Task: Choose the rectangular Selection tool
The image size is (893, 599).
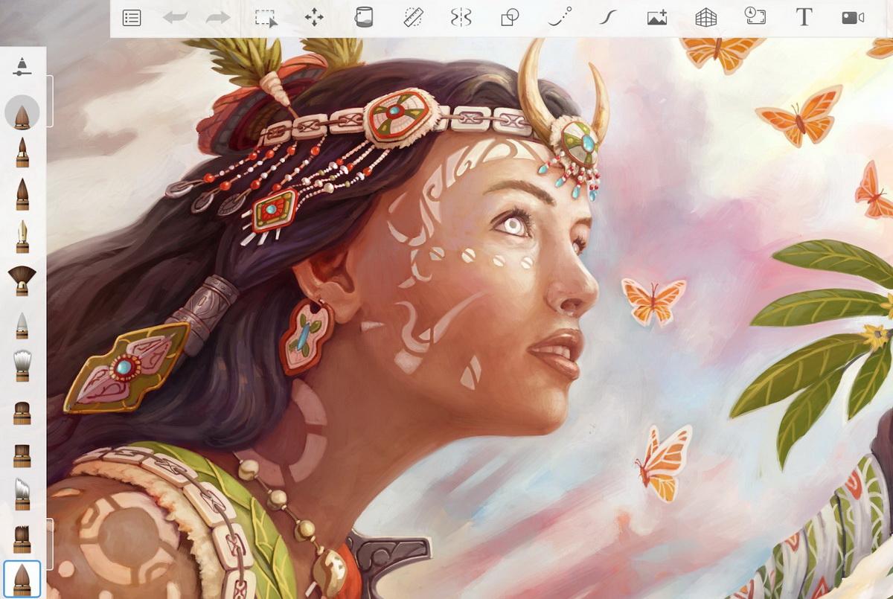Action: pyautogui.click(x=266, y=18)
